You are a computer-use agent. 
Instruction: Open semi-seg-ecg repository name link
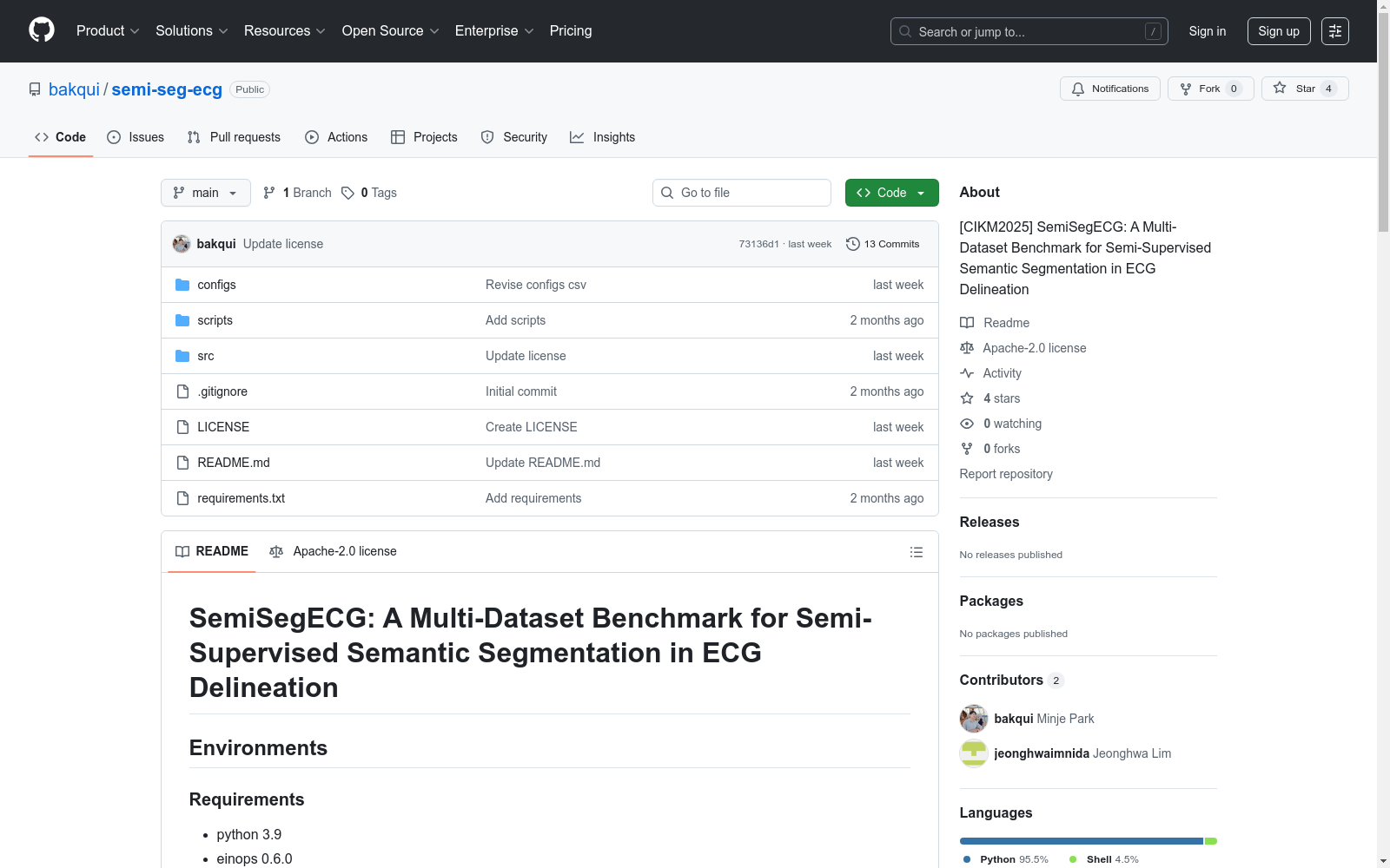click(x=167, y=89)
